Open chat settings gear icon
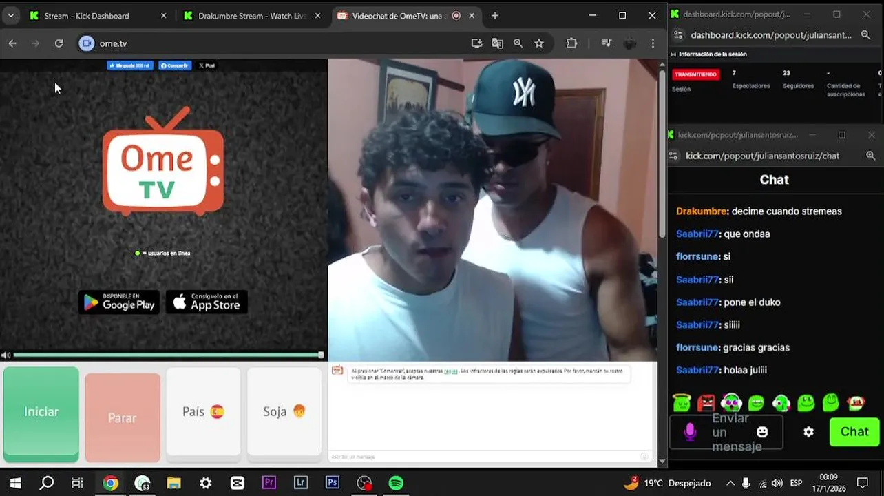This screenshot has width=884, height=496. 808,432
